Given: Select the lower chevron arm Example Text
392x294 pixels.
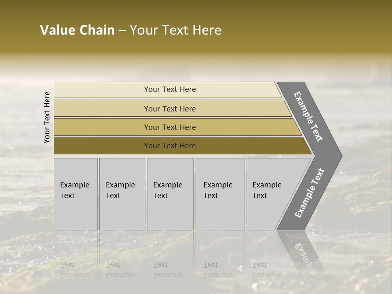Looking at the screenshot, I should (309, 193).
